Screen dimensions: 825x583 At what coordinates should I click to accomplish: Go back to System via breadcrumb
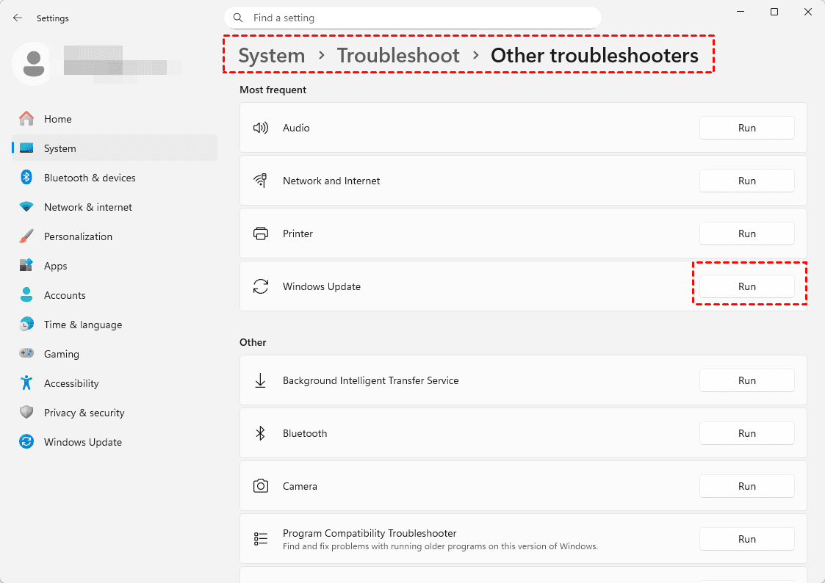(x=271, y=56)
